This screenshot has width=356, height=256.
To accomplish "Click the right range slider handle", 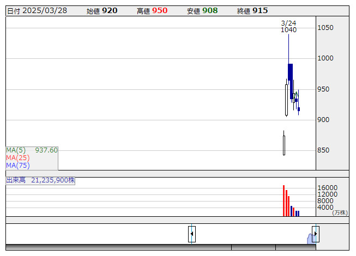I will click(x=316, y=234).
